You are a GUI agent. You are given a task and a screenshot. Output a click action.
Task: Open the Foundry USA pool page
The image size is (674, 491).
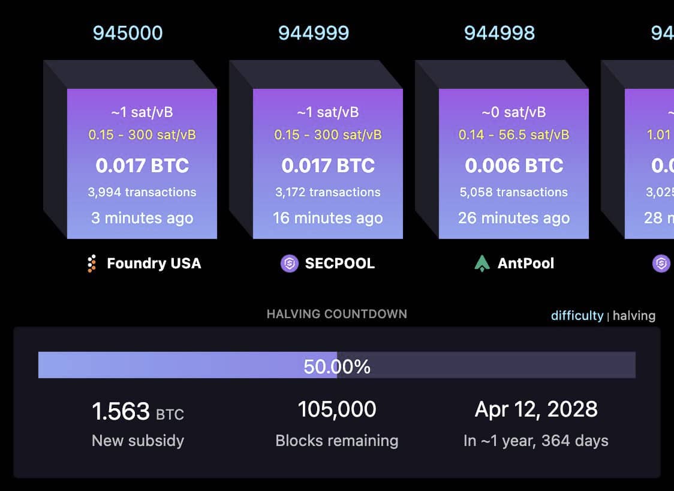coord(154,264)
